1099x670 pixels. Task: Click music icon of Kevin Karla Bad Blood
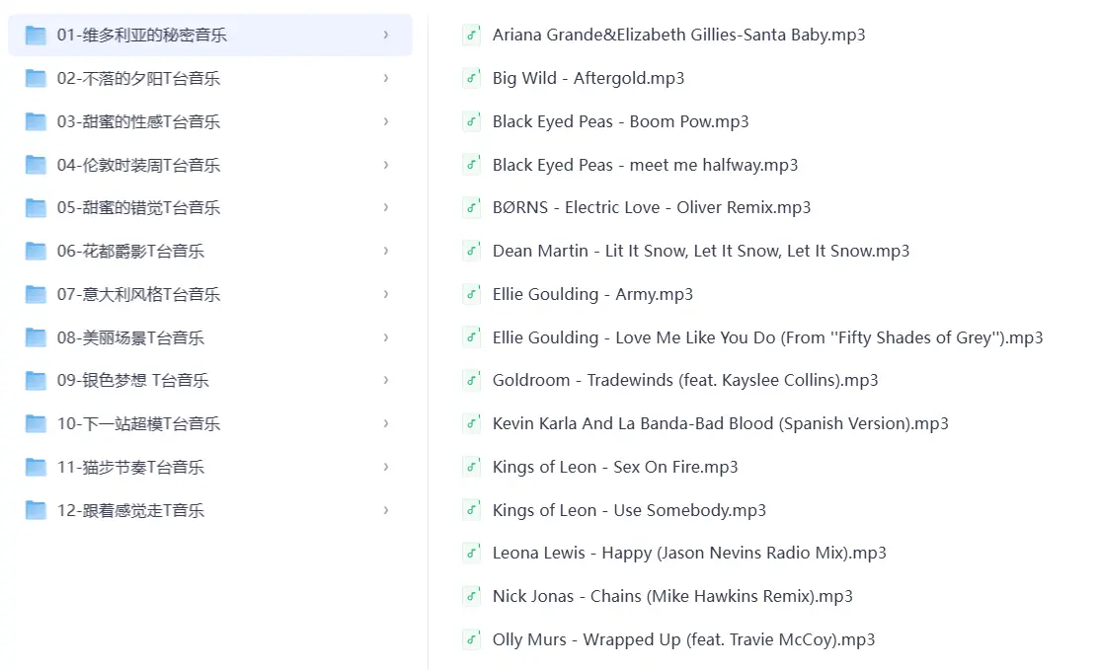(x=472, y=423)
